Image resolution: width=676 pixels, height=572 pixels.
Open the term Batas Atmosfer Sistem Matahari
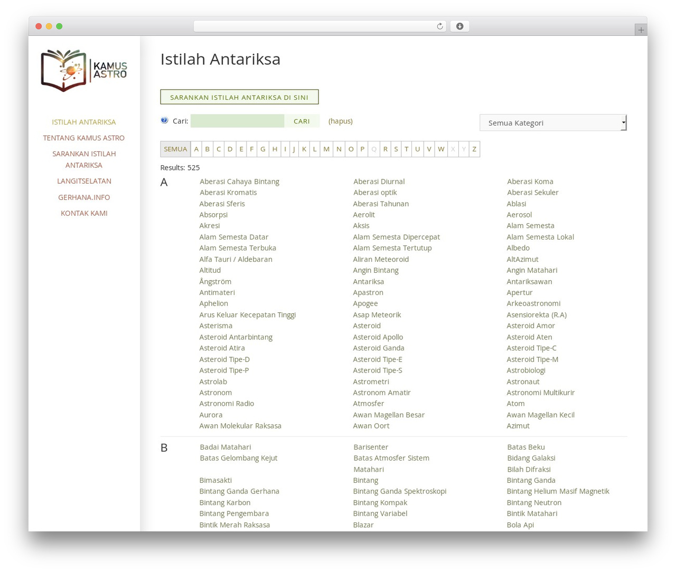pos(391,464)
